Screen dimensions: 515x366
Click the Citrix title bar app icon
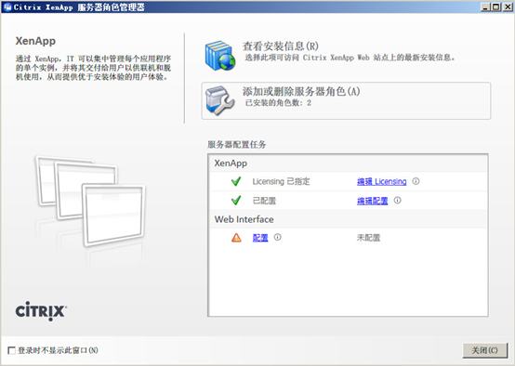[x=7, y=7]
